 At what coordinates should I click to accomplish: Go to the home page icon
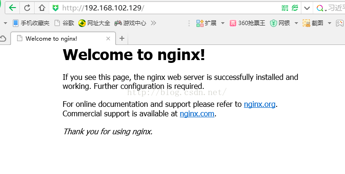coord(42,8)
